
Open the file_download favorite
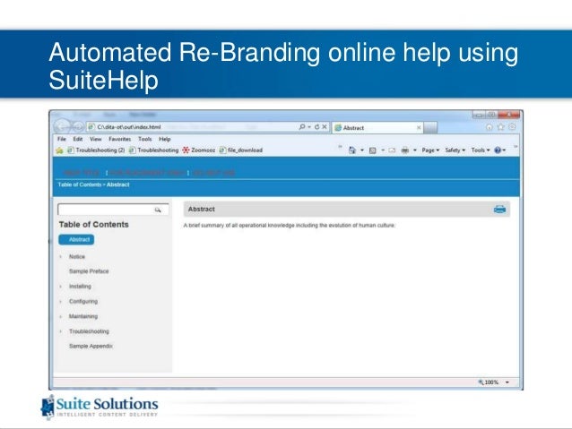pos(241,150)
